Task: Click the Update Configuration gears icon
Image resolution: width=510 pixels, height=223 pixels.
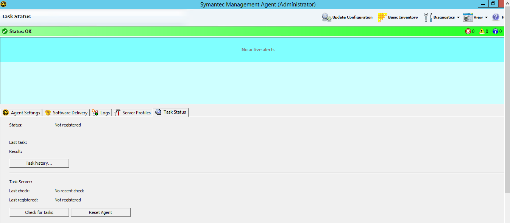Action: 326,17
